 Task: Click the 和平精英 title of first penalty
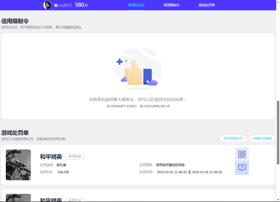(x=51, y=157)
